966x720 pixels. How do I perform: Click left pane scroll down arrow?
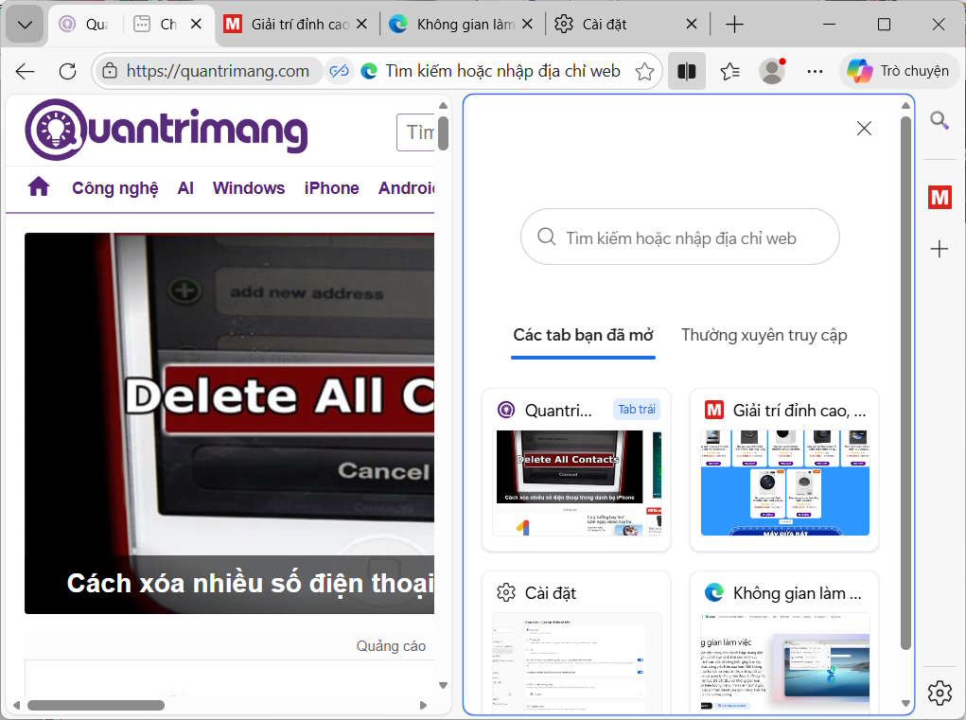(443, 685)
